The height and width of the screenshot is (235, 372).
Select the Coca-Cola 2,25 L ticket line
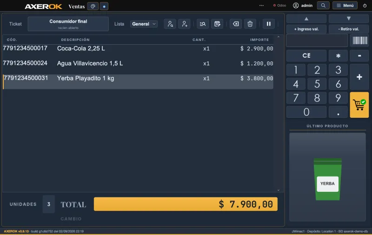pyautogui.click(x=138, y=52)
